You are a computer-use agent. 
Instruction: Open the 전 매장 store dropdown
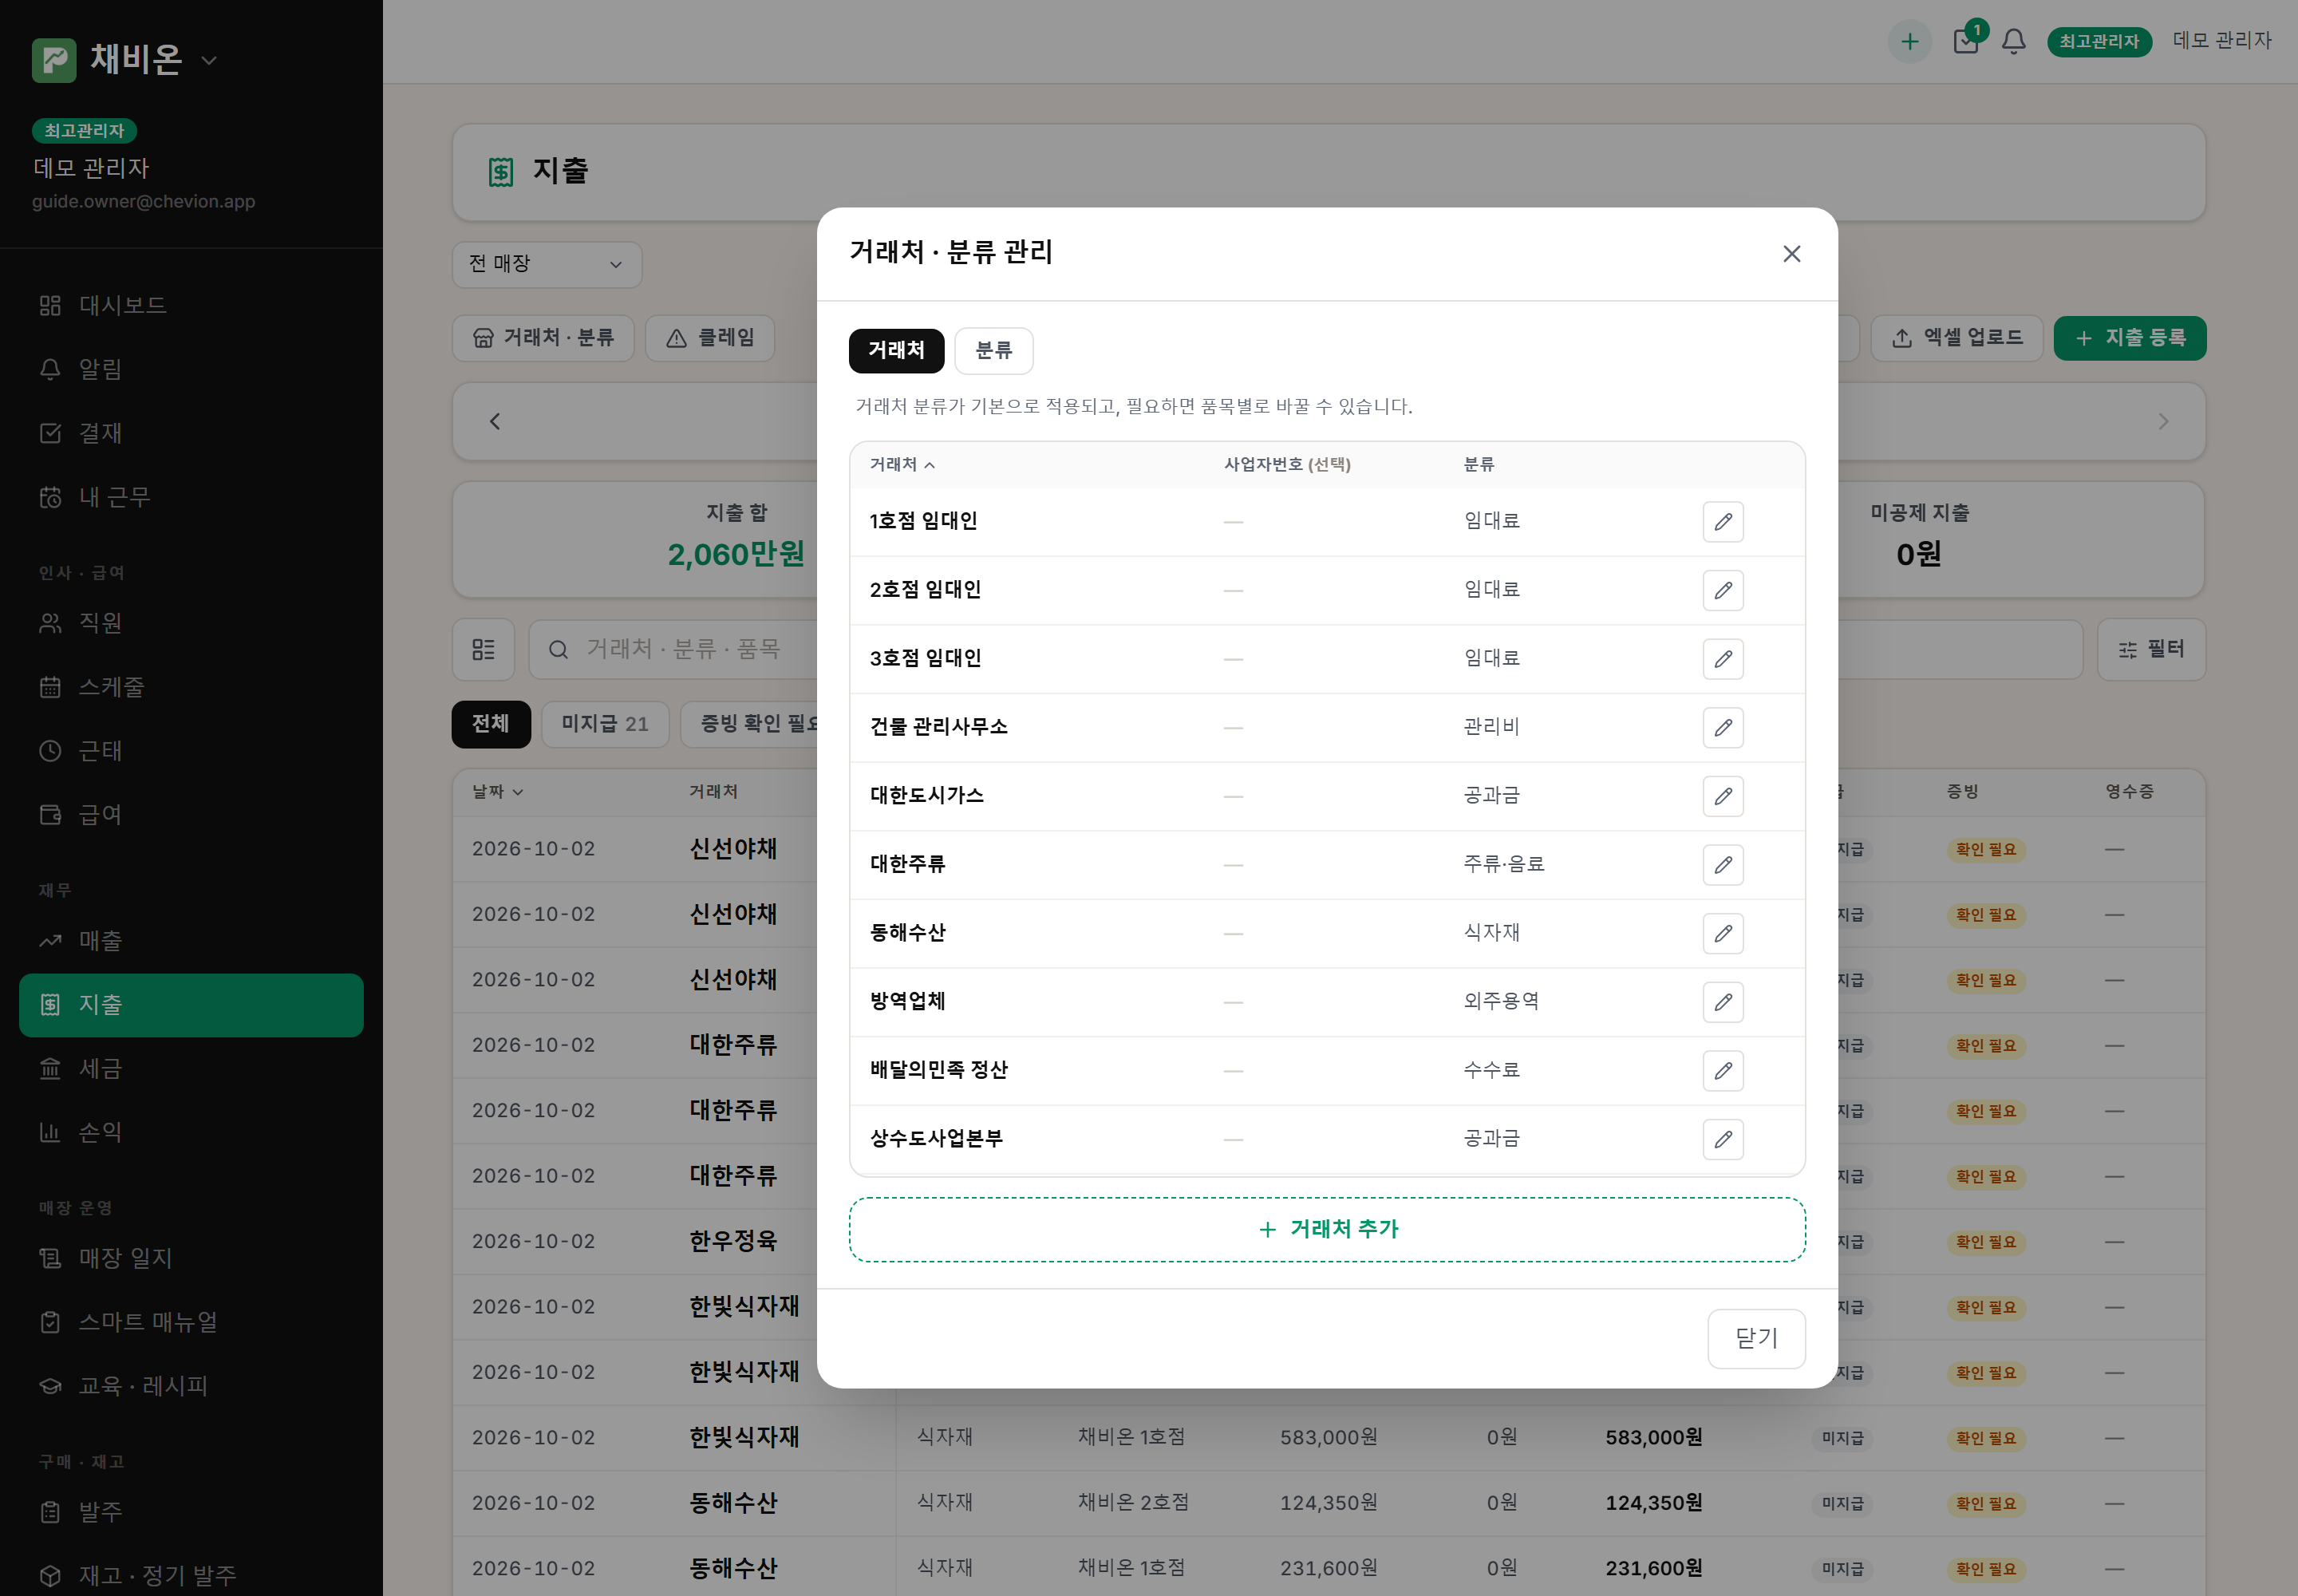coord(546,264)
